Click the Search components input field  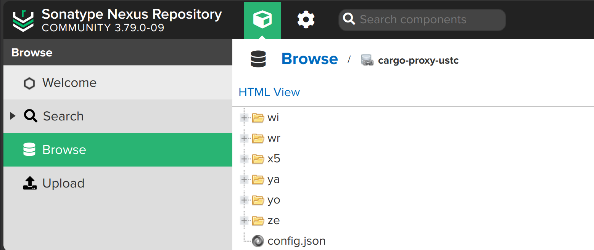(x=422, y=20)
